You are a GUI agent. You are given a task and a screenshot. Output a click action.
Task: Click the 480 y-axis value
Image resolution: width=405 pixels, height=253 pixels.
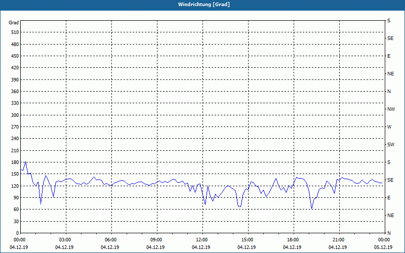click(15, 45)
